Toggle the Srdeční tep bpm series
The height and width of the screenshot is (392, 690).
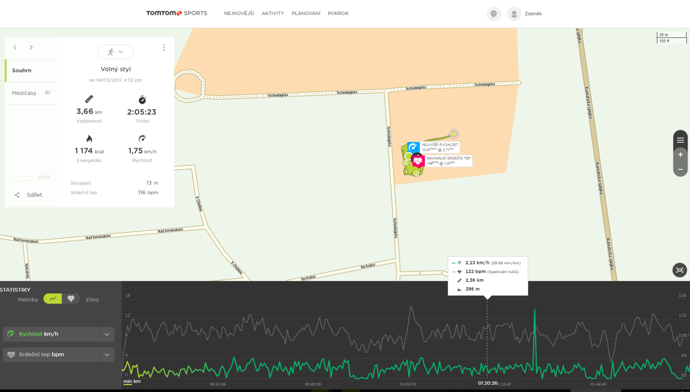point(51,355)
